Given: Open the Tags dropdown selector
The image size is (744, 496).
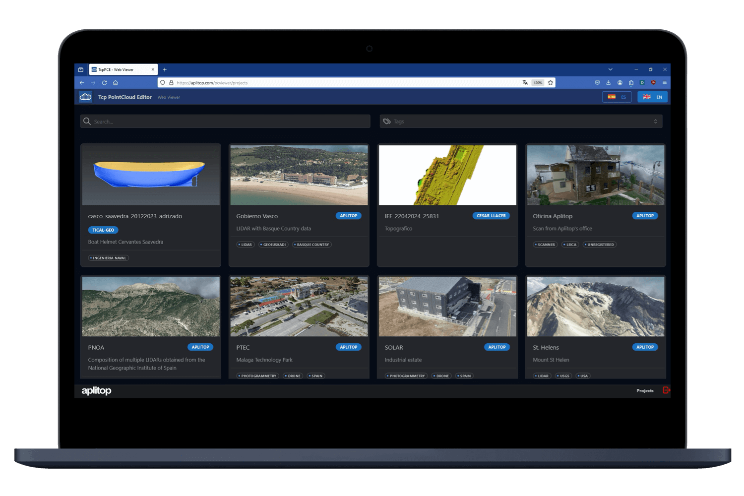Looking at the screenshot, I should (x=656, y=121).
